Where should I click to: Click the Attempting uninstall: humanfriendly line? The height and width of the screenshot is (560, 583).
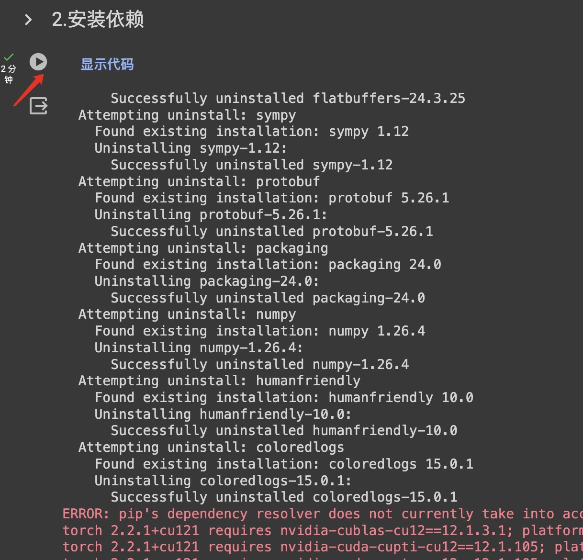[220, 381]
